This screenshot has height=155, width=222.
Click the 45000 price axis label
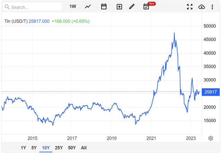coord(210,40)
